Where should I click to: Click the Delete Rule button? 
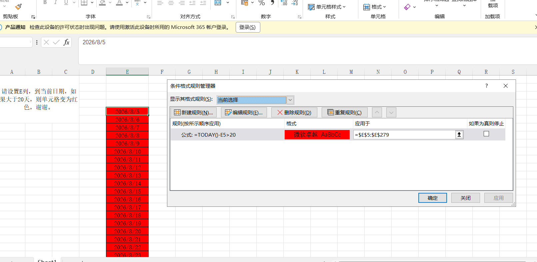click(x=294, y=112)
